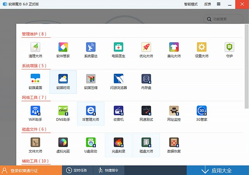
Task: Open 数据恢复 data recovery
Action: click(174, 145)
